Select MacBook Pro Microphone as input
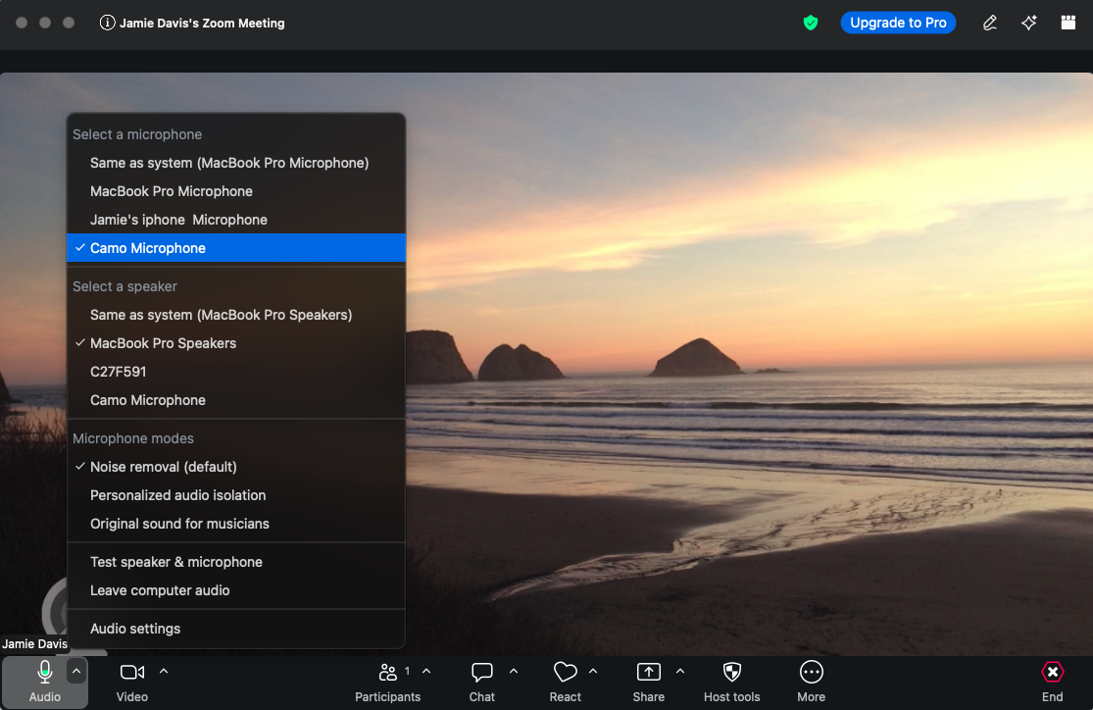The height and width of the screenshot is (710, 1093). tap(171, 191)
